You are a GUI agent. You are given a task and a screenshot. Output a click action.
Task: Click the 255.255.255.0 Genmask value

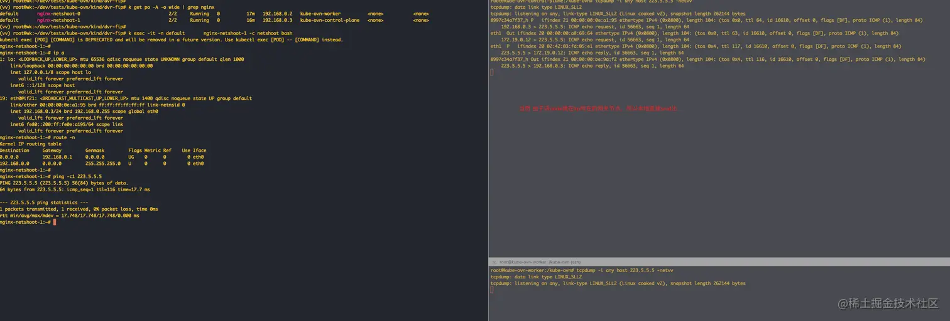click(103, 163)
